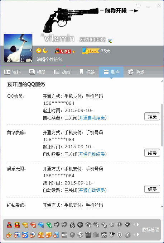Show next icons in top icon row

(138, 225)
